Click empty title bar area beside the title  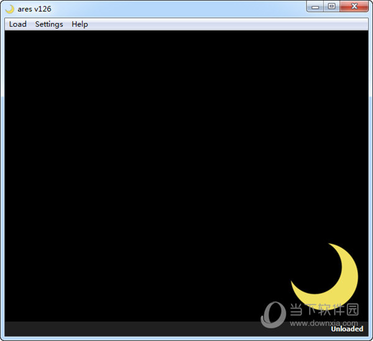click(x=178, y=9)
